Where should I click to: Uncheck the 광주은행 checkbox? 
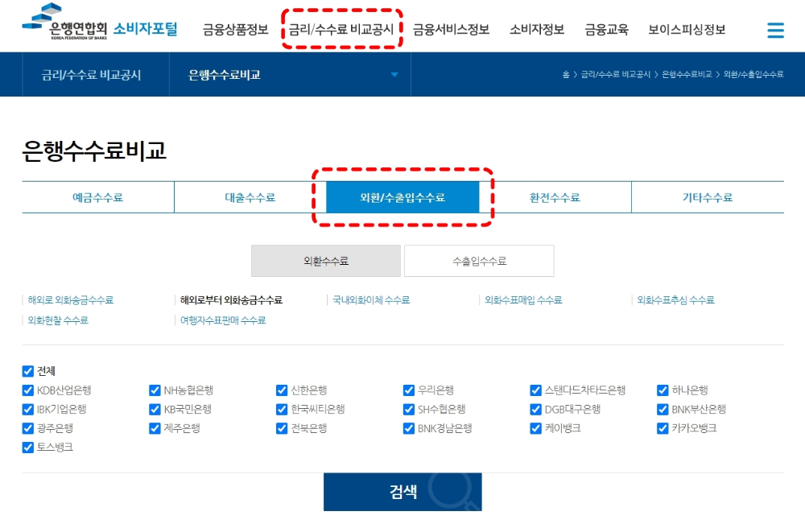[27, 428]
